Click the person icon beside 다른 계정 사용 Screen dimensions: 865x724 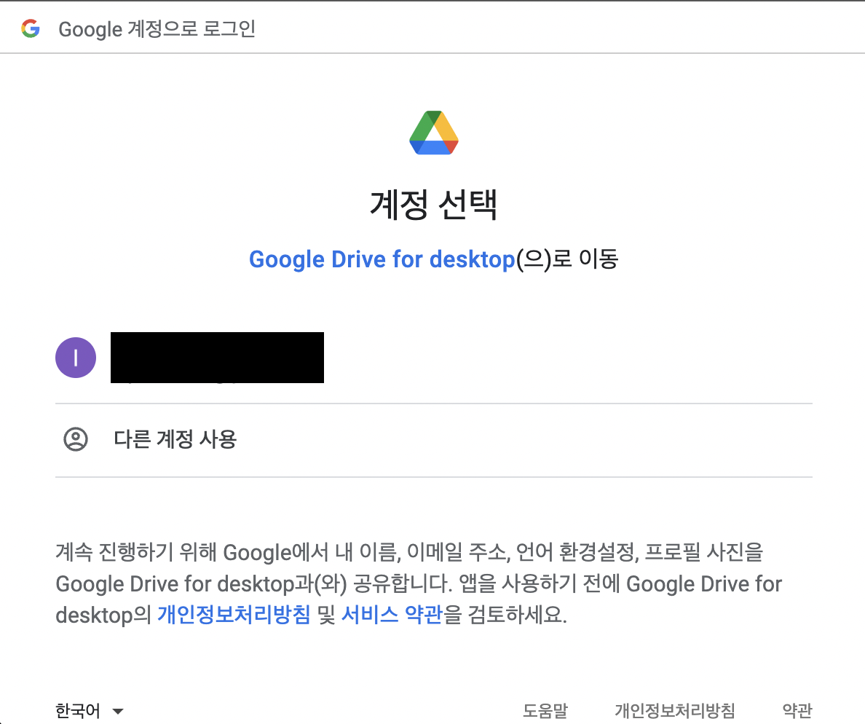coord(76,439)
